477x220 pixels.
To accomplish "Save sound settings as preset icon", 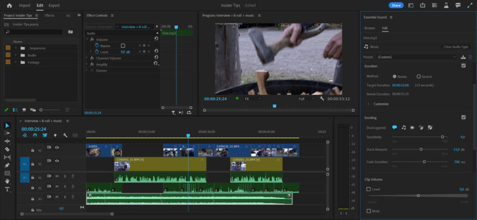I will pyautogui.click(x=463, y=57).
